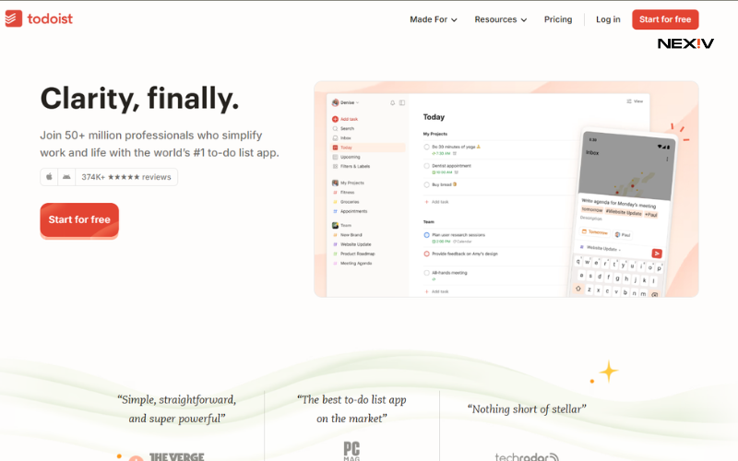Click the Tomorrow date chip on the phone
The image size is (738, 461).
pyautogui.click(x=594, y=232)
